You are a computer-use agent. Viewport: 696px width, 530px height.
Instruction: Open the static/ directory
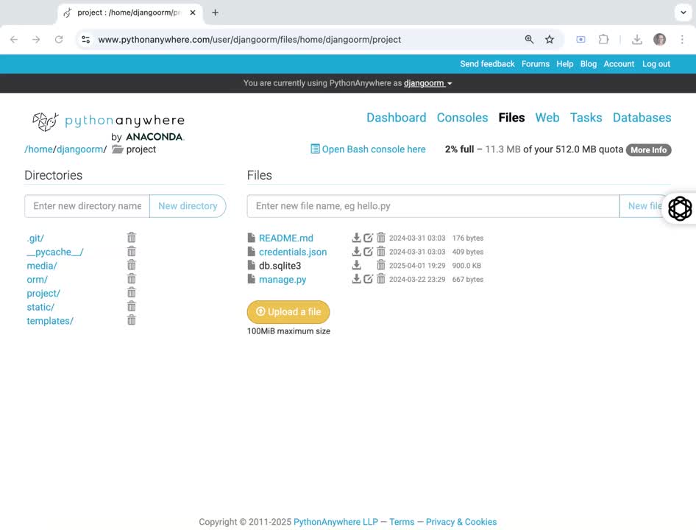tap(40, 307)
